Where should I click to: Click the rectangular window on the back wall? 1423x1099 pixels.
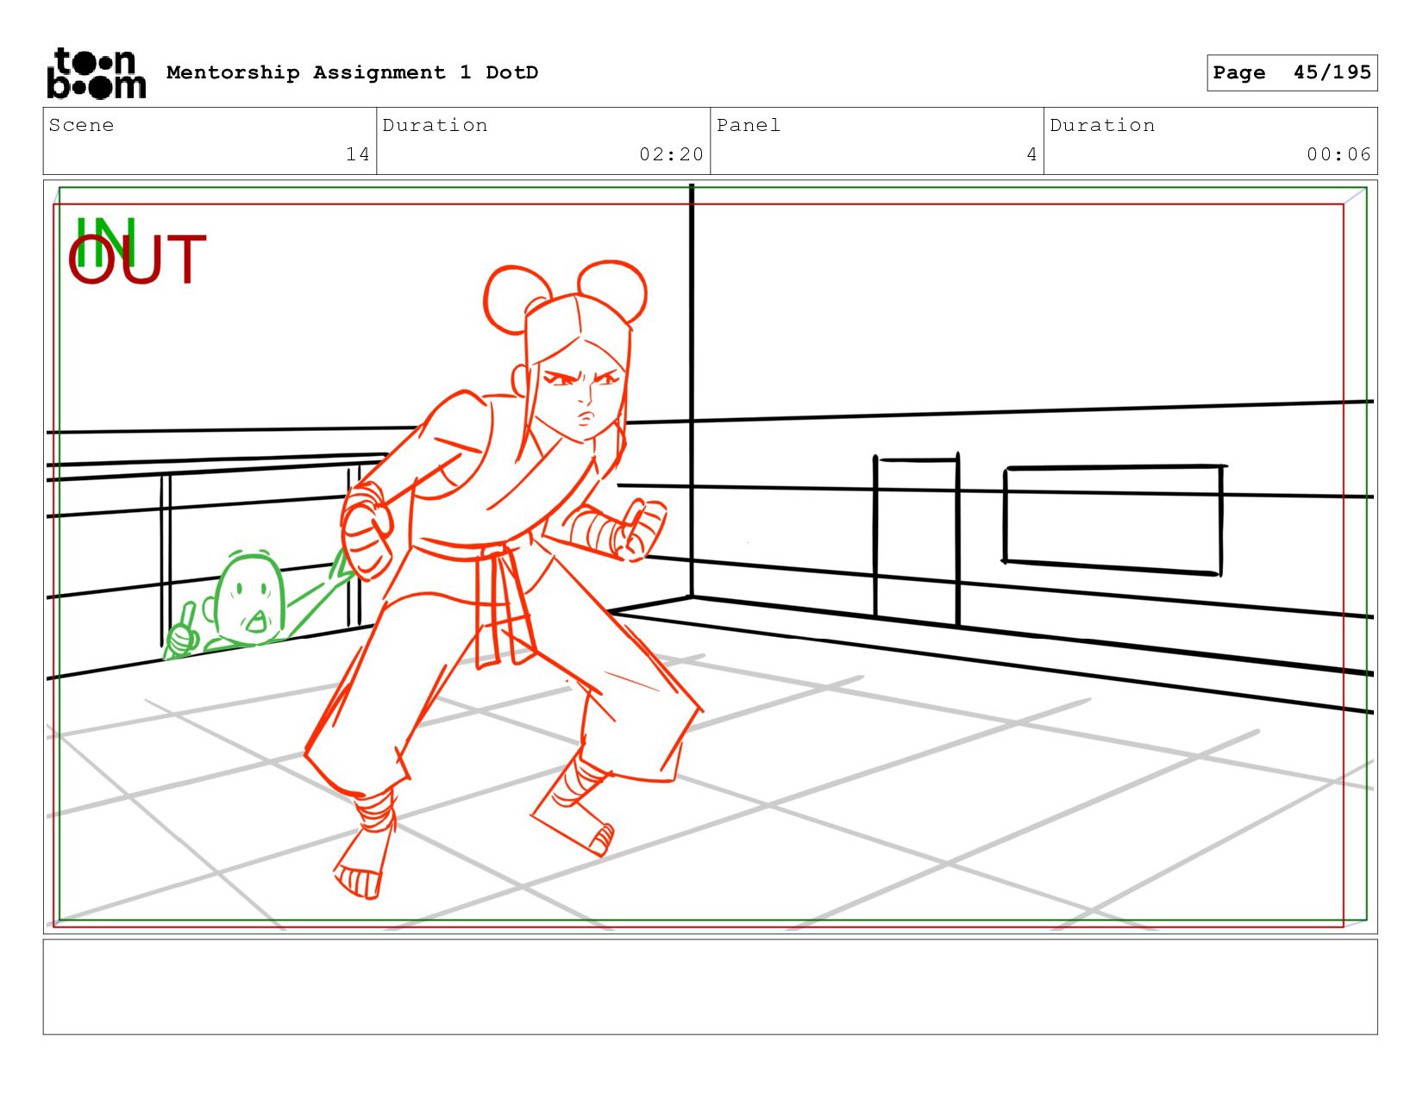pyautogui.click(x=1113, y=520)
